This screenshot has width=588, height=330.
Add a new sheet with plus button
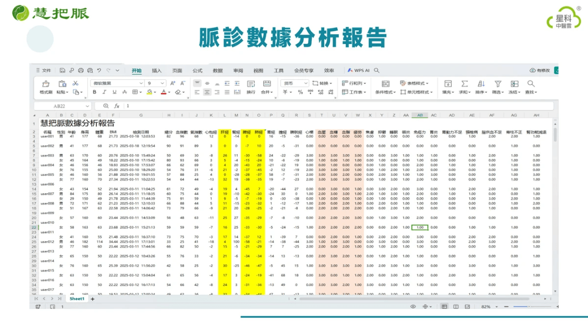tap(93, 299)
